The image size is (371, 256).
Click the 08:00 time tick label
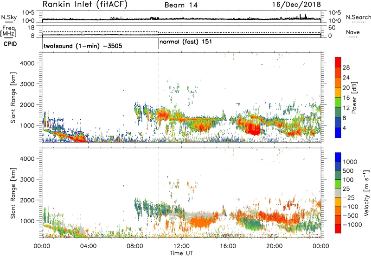[x=135, y=246]
